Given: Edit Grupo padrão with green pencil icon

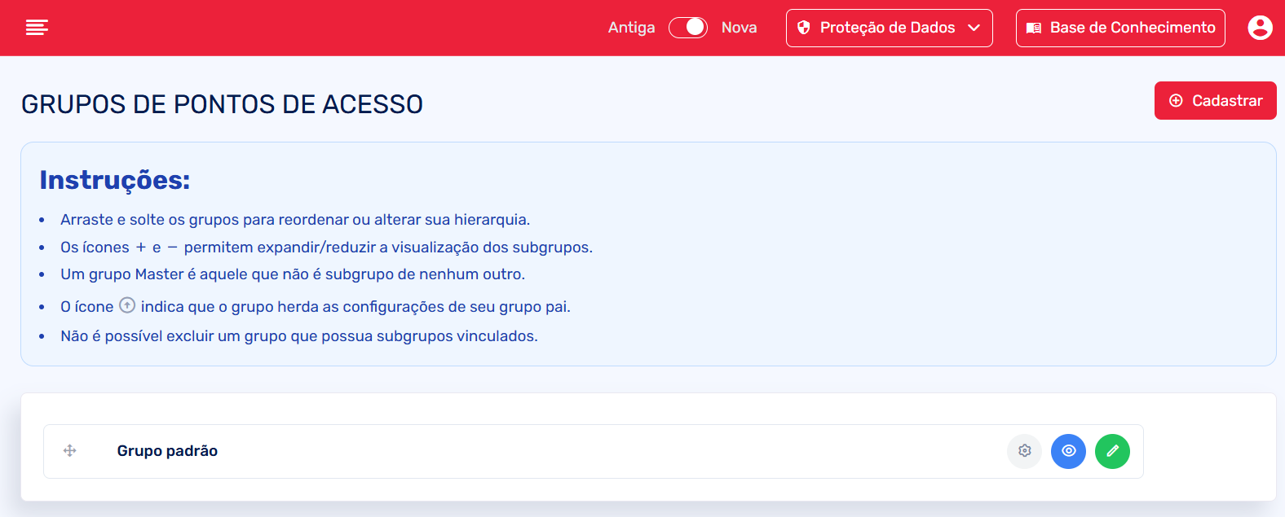Looking at the screenshot, I should click(x=1112, y=451).
